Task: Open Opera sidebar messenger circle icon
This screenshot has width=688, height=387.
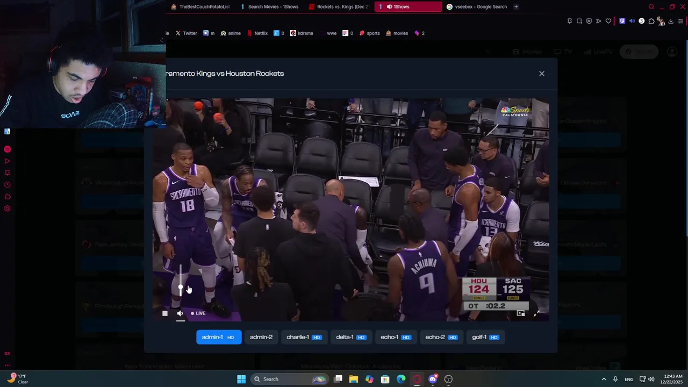Action: pyautogui.click(x=8, y=149)
